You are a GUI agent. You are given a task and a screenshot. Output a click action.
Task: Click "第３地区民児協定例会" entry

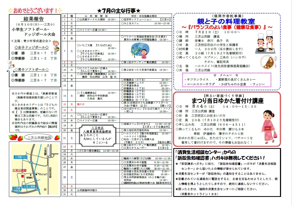coord(135,130)
